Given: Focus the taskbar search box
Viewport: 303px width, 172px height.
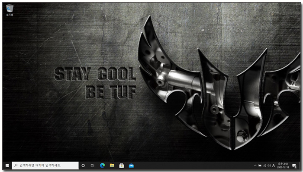Looking at the screenshot, I should click(45, 166).
